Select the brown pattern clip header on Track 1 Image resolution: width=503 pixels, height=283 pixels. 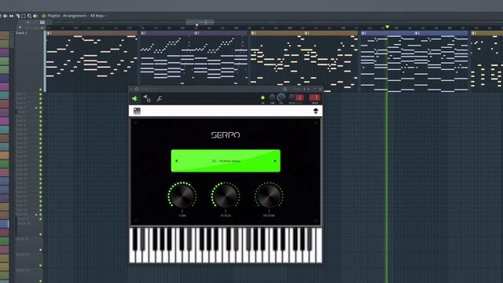pyautogui.click(x=92, y=33)
